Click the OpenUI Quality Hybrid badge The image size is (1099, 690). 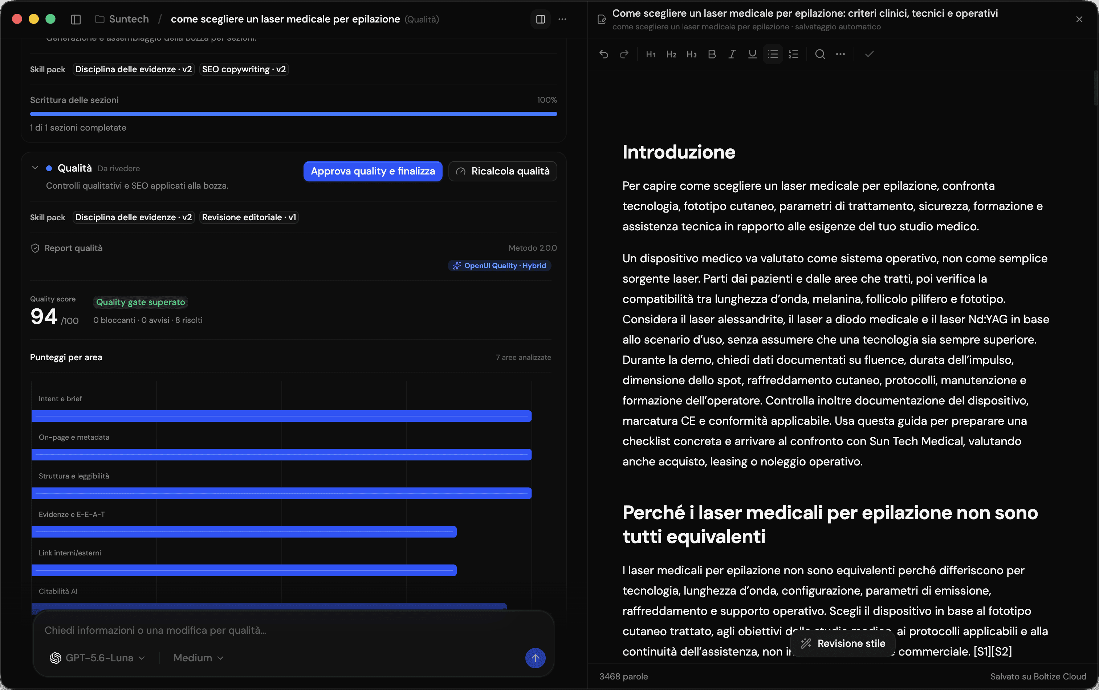(499, 266)
